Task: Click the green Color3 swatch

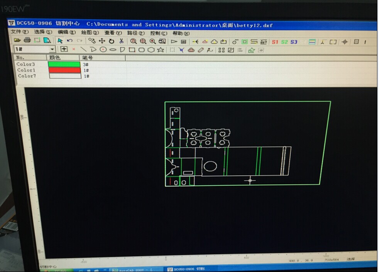Action: click(x=64, y=64)
